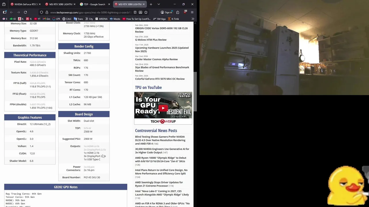Toggle reader view icon in address bar
369x207 pixels.
[135, 12]
